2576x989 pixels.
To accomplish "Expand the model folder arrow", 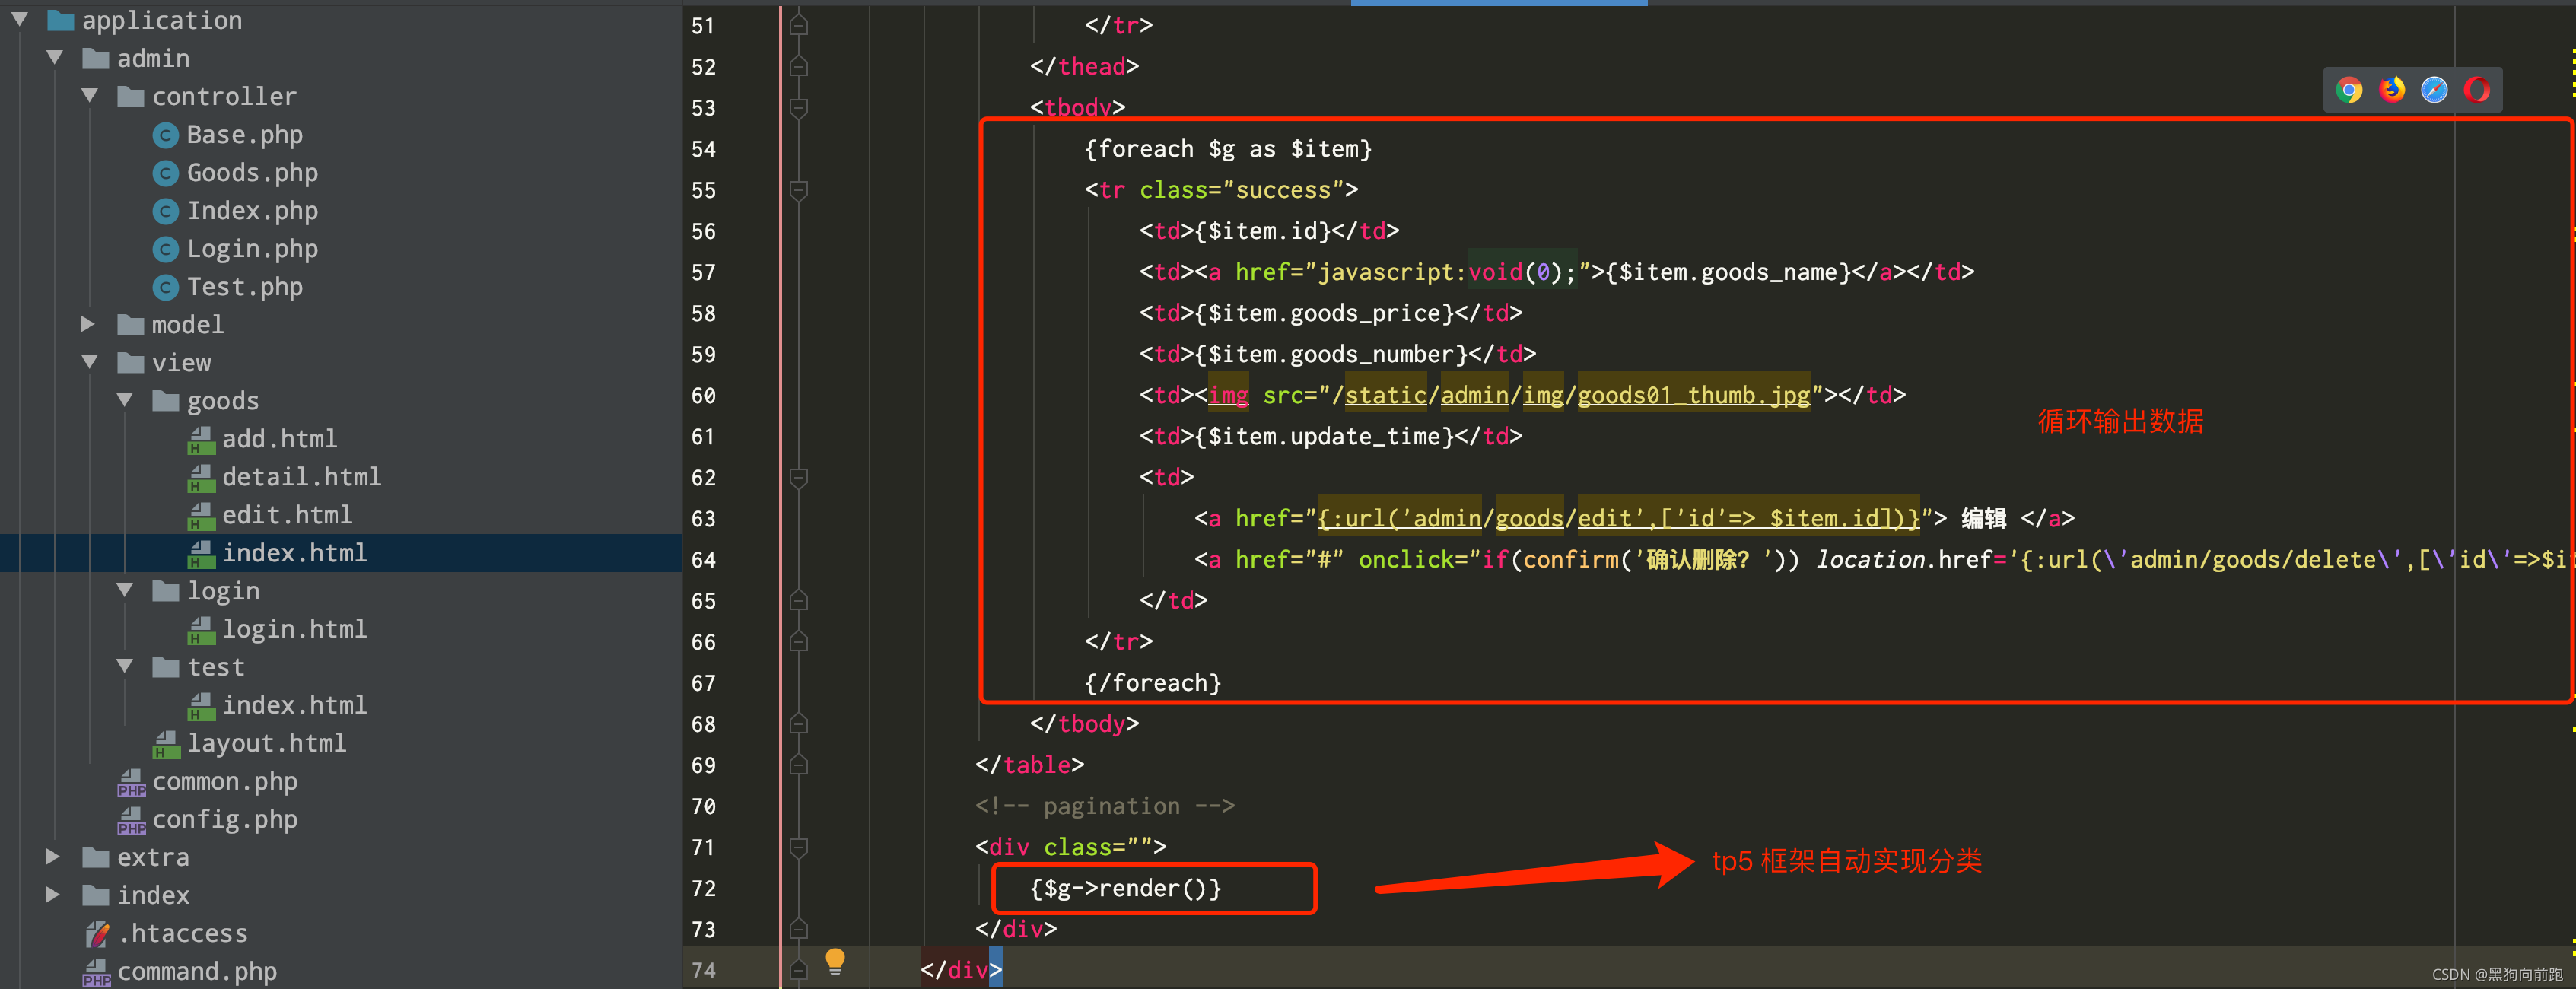I will pyautogui.click(x=88, y=324).
